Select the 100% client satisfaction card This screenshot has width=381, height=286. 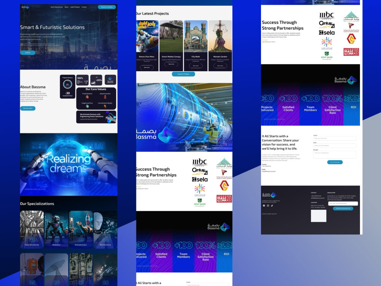coord(82,80)
